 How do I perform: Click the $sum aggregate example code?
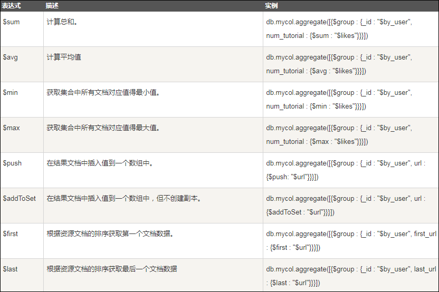pyautogui.click(x=339, y=29)
